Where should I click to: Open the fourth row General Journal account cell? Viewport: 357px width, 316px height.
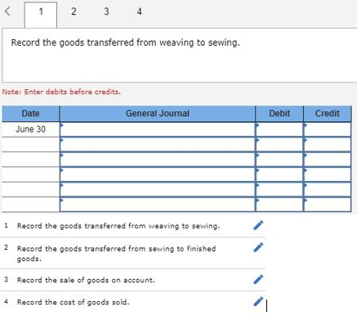158,174
